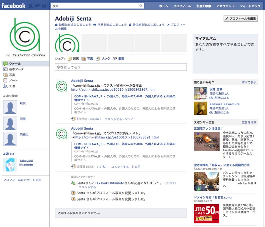Click すべて表示 in 知り合いかも section

point(249,82)
